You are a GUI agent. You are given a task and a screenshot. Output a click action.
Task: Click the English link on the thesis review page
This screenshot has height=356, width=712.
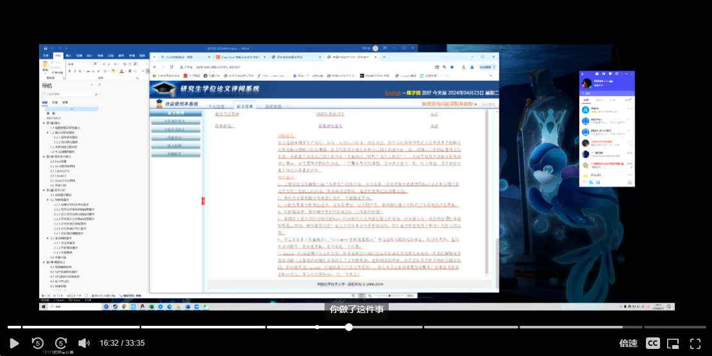pos(393,93)
